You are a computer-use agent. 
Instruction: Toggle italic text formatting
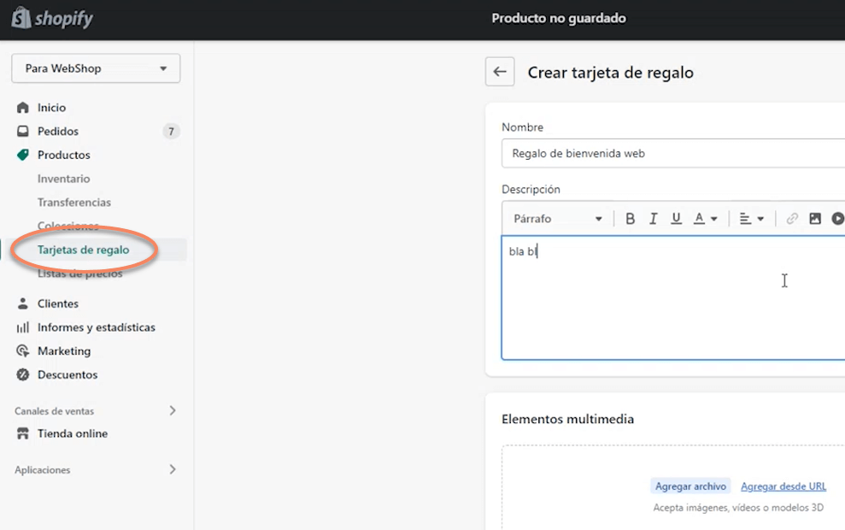653,219
